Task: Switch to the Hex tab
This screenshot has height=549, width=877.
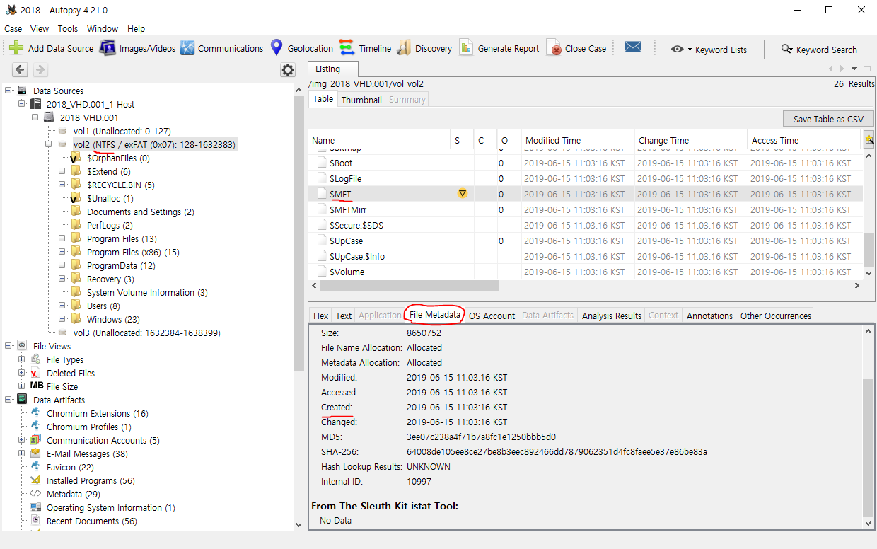Action: tap(320, 316)
